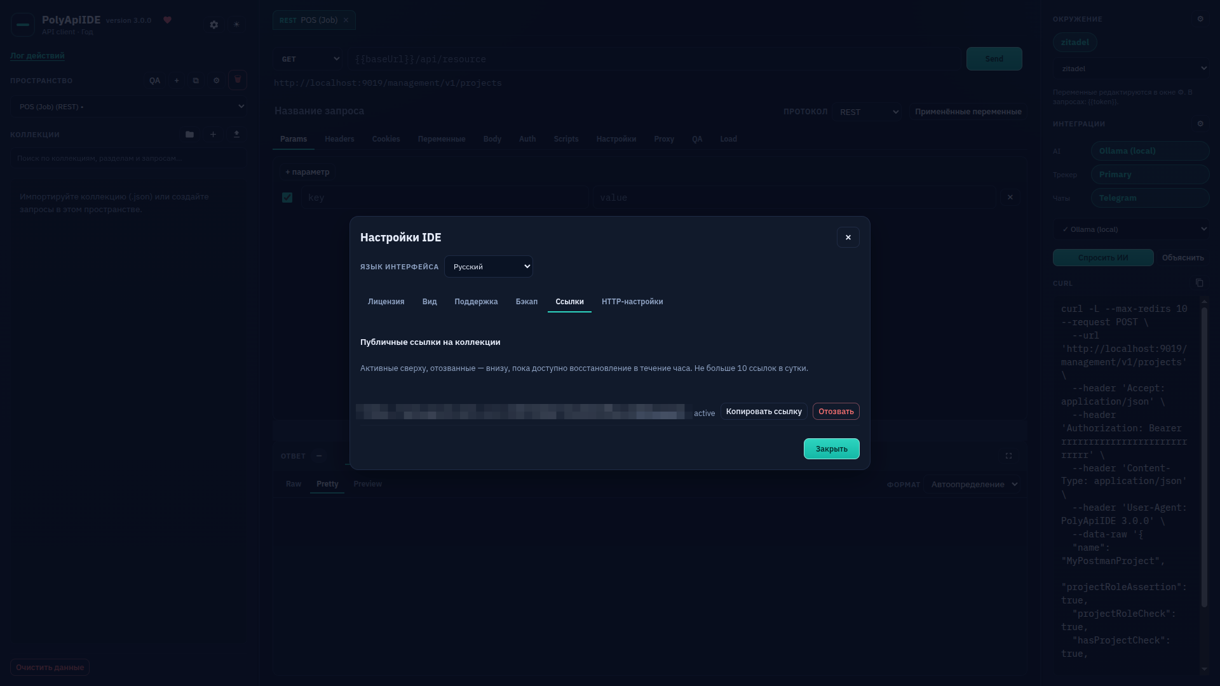
Task: Duplicate the workspace using copy icon
Action: click(x=196, y=81)
